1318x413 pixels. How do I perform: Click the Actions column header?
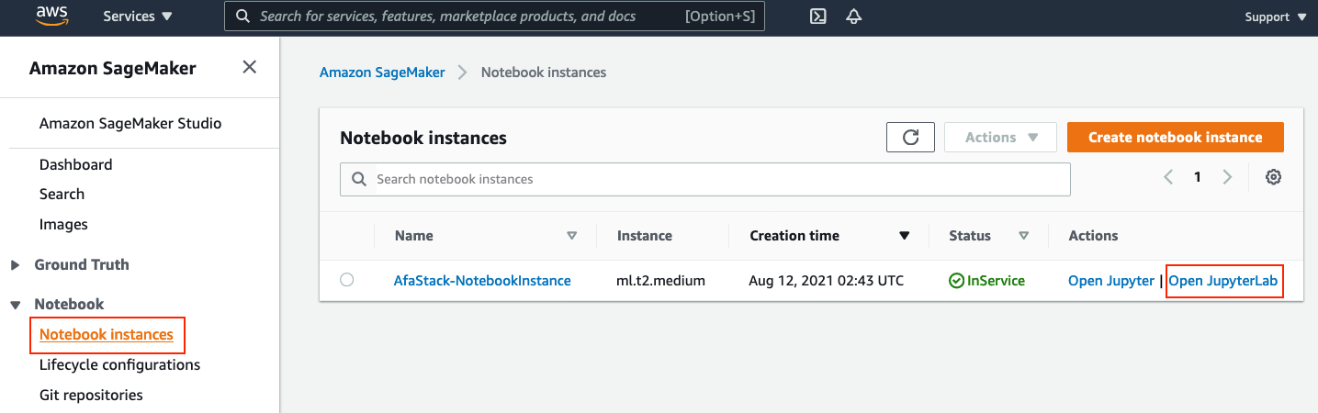pyautogui.click(x=1093, y=236)
